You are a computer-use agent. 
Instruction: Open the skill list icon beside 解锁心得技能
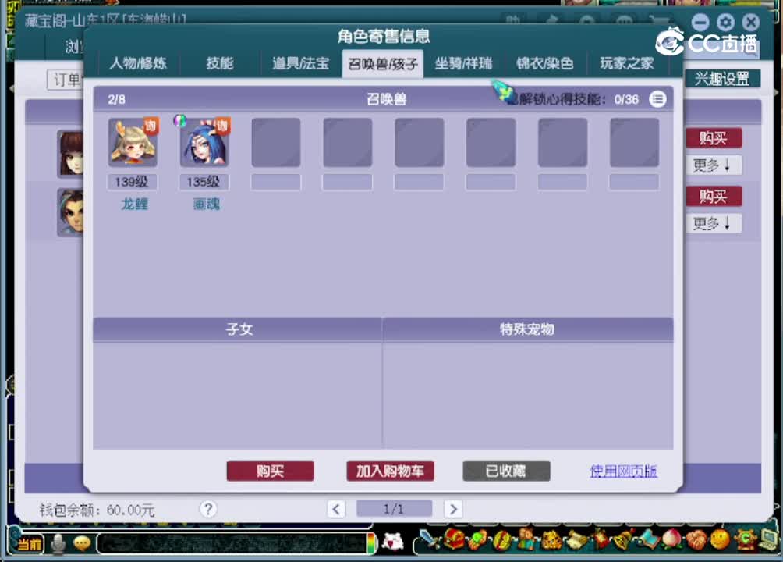coord(657,99)
